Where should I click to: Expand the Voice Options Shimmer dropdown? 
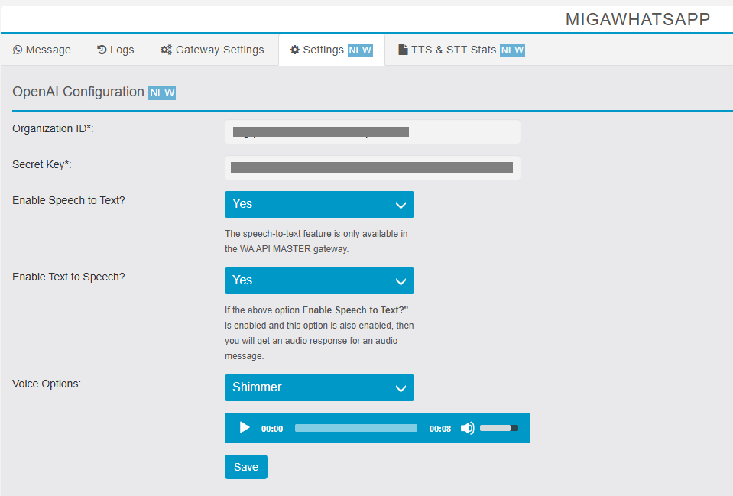click(x=319, y=387)
